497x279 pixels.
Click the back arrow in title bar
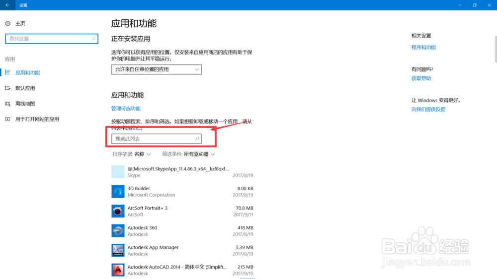[x=7, y=5]
